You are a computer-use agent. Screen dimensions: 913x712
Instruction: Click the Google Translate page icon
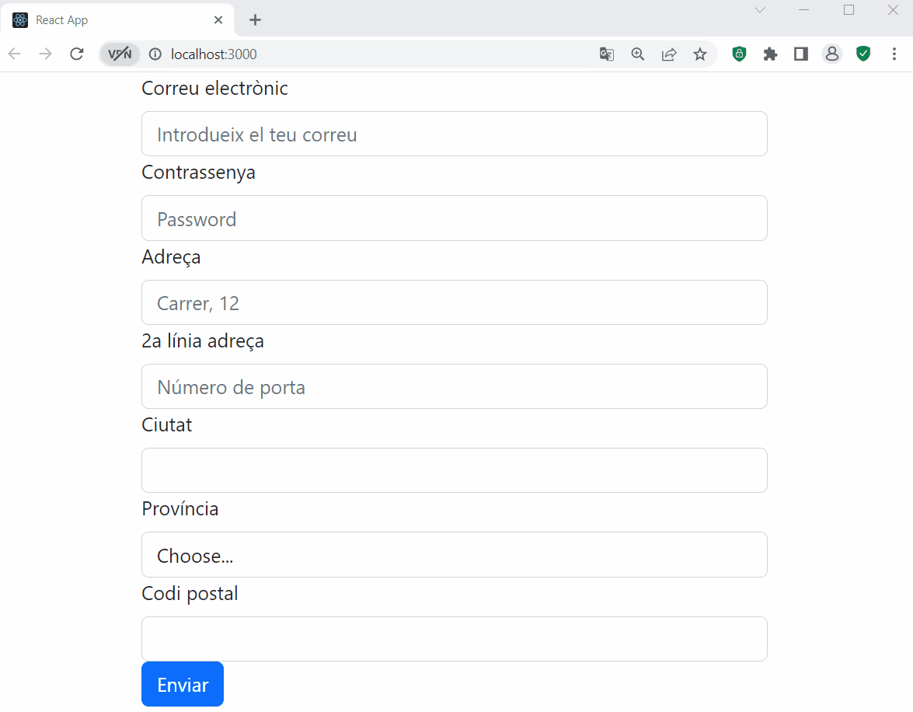607,54
